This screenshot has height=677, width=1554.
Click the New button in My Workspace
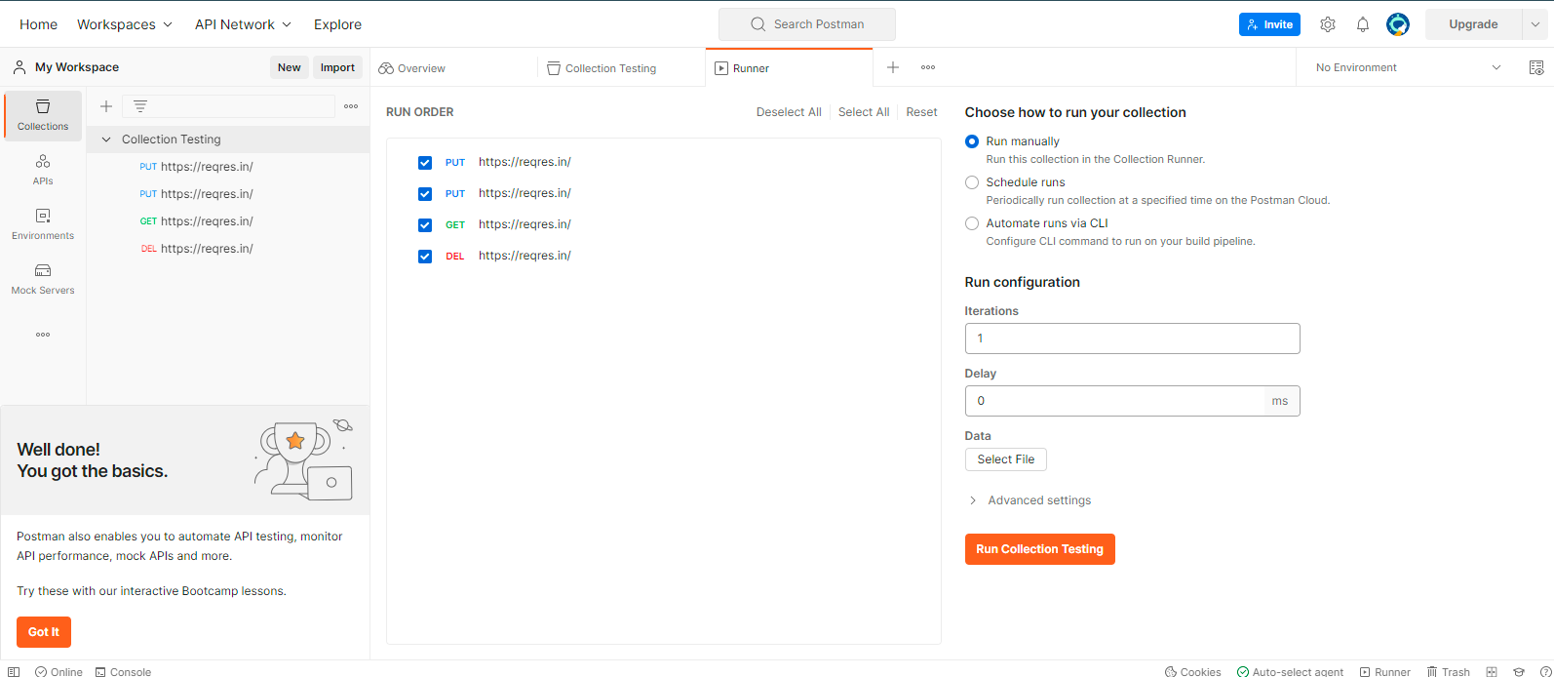tap(290, 67)
